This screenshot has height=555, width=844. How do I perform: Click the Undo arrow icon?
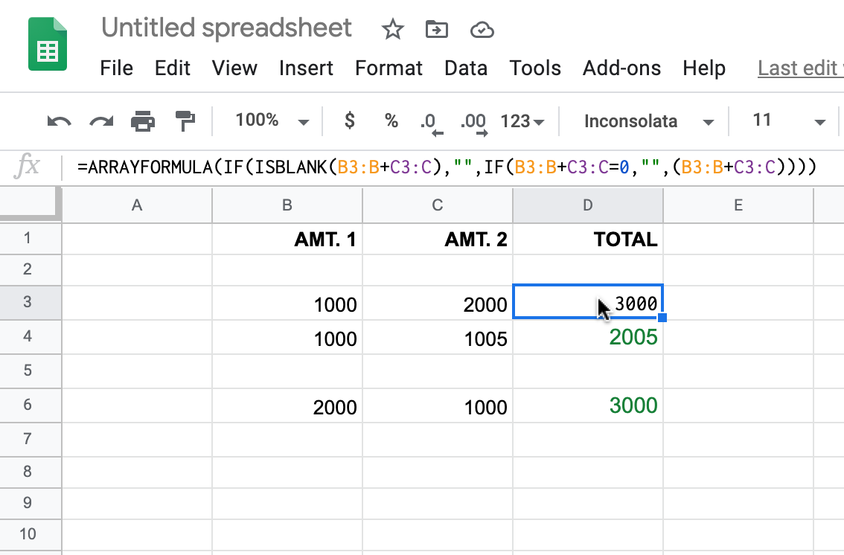pos(60,121)
